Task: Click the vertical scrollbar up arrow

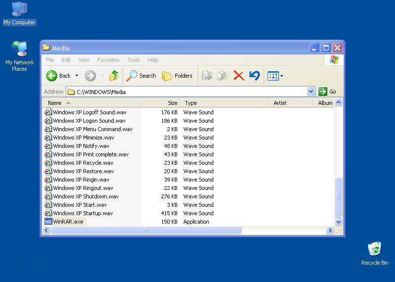Action: click(338, 102)
